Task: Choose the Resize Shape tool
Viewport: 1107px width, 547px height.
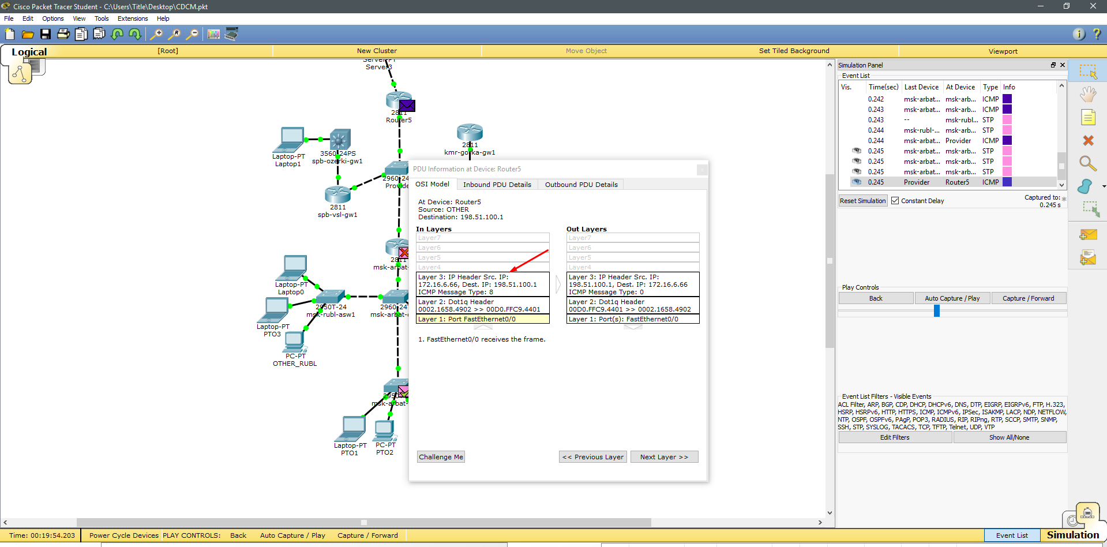Action: pos(1090,209)
